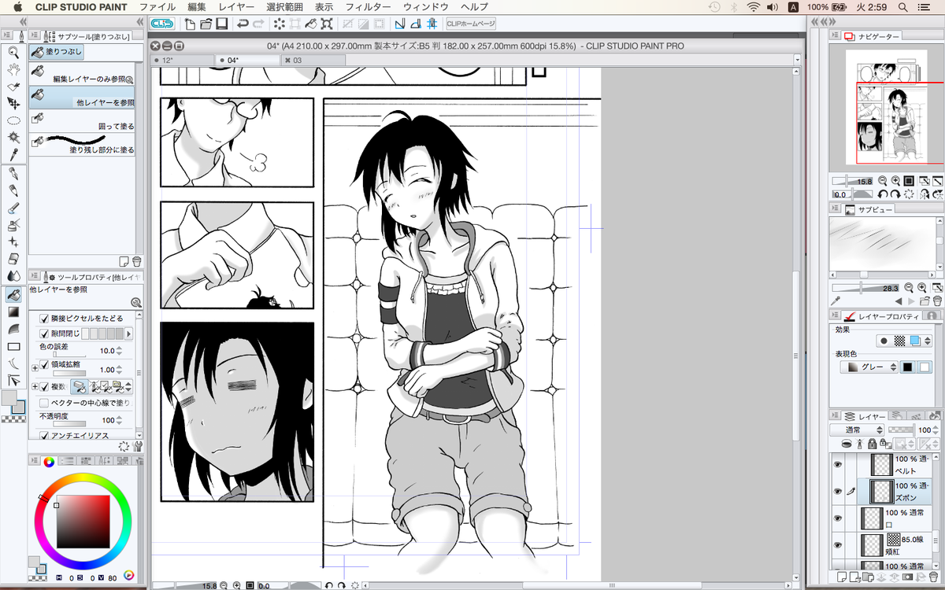The width and height of the screenshot is (945, 590).
Task: Select the magnifier zoom tool
Action: point(13,52)
